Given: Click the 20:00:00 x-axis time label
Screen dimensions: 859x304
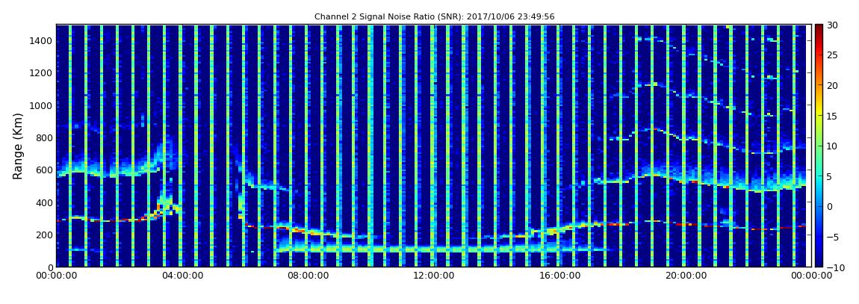Looking at the screenshot, I should pos(686,276).
